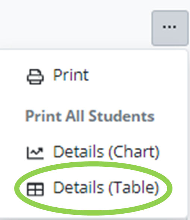190x220 pixels.
Task: Click the word Table inside green oval
Action: [133, 188]
